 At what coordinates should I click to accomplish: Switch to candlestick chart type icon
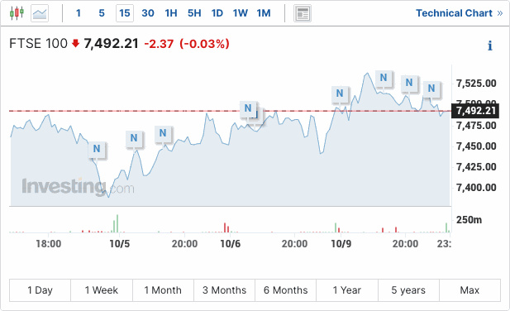coord(17,13)
